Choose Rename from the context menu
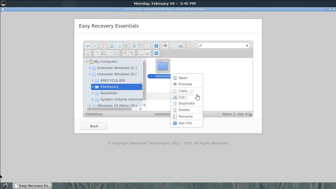 coord(186,116)
